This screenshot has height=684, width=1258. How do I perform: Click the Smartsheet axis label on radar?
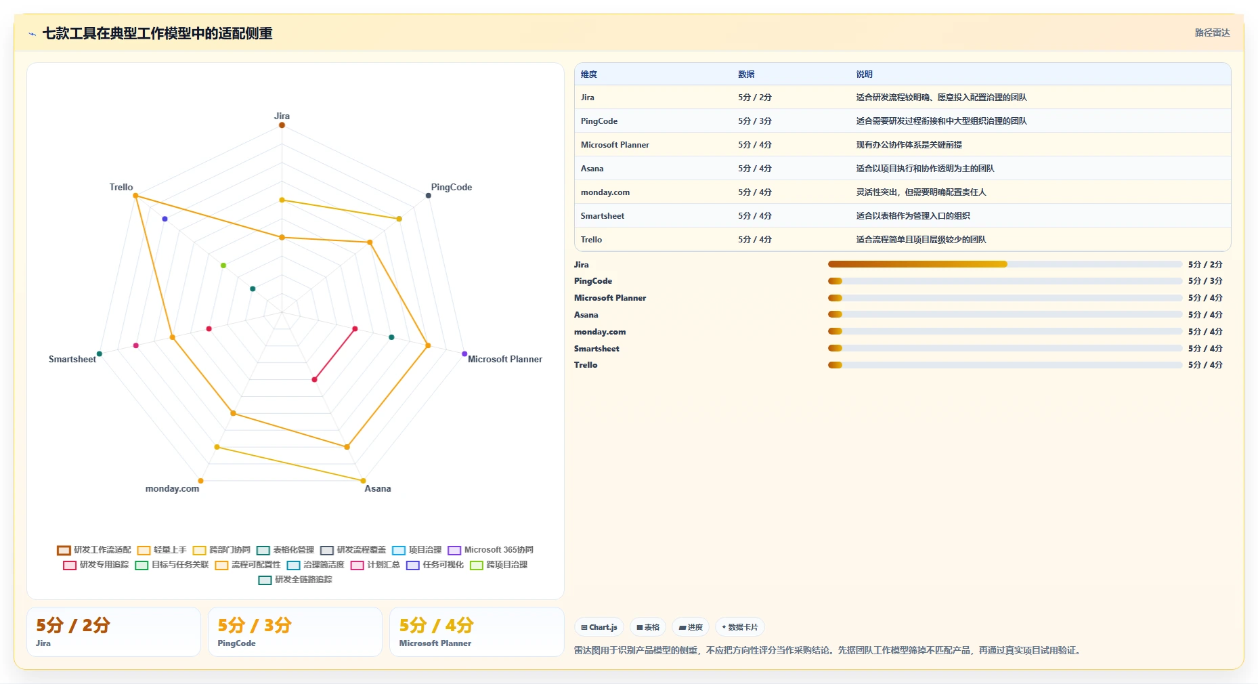[x=72, y=359]
